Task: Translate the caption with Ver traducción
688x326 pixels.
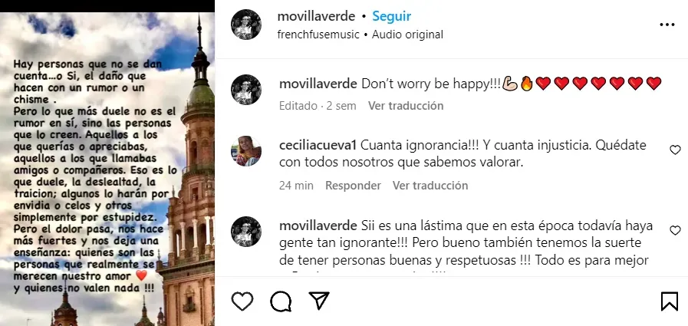Action: pos(406,106)
